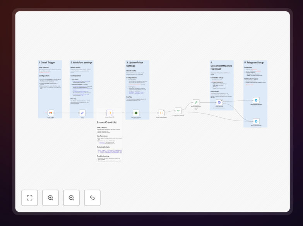Click the "4. ScreenshotMachine (Optional)" note heading
Image resolution: width=303 pixels, height=226 pixels.
click(x=221, y=66)
